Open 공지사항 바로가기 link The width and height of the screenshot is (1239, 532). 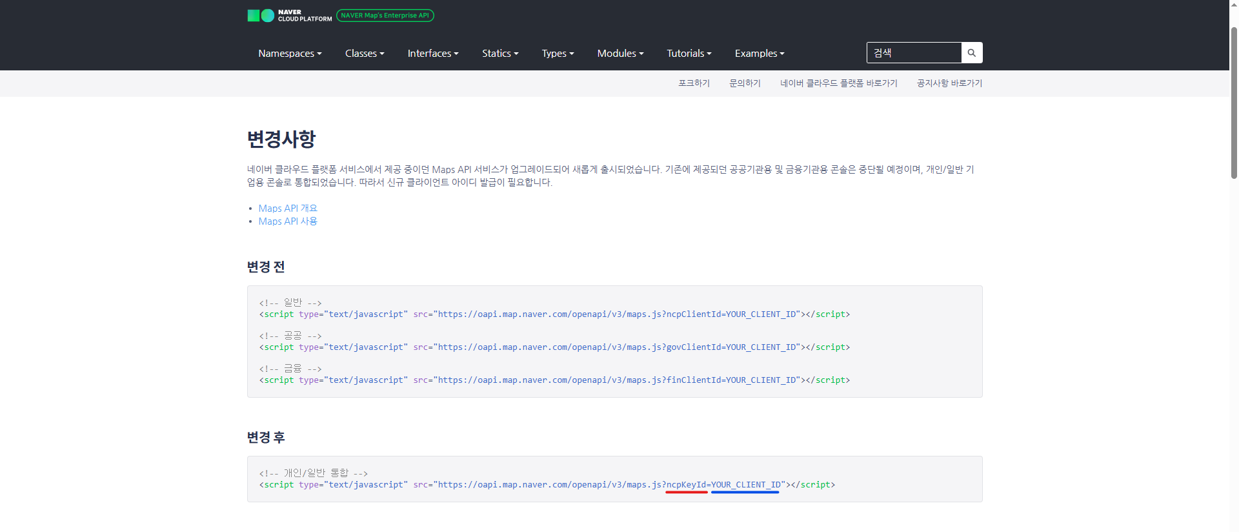point(949,83)
